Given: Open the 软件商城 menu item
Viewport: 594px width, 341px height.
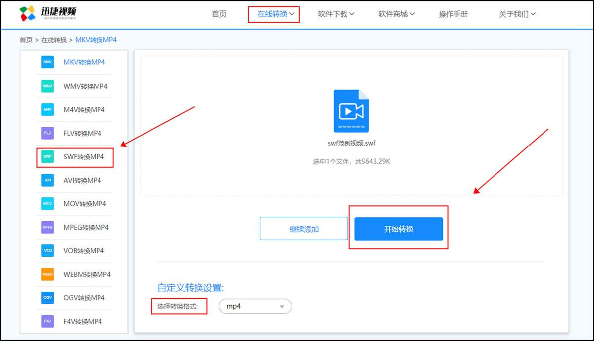Looking at the screenshot, I should tap(396, 14).
